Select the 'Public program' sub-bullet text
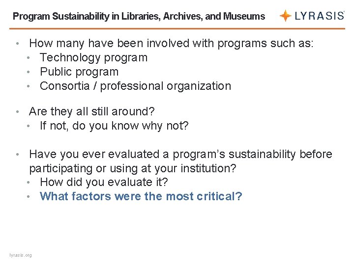354x265 pixels. pos(79,72)
